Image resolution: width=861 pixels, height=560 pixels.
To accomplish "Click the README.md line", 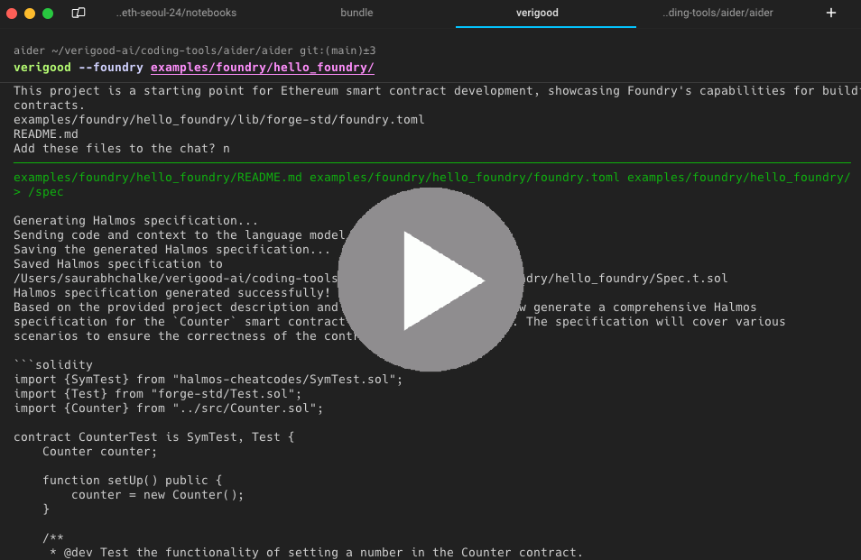I will [x=45, y=133].
